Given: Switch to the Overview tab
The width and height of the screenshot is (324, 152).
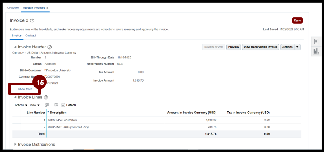Looking at the screenshot, I should [x=13, y=8].
